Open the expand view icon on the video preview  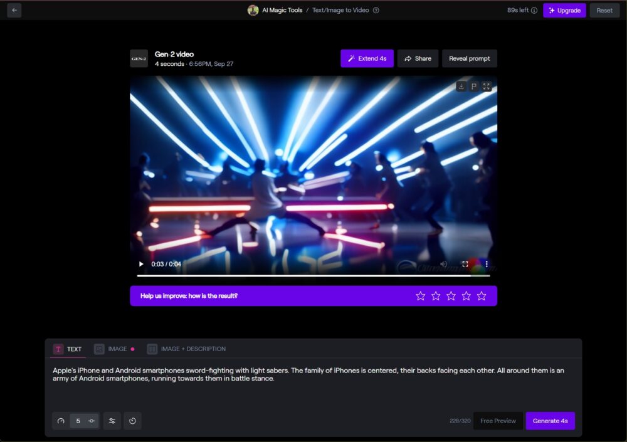click(x=487, y=87)
